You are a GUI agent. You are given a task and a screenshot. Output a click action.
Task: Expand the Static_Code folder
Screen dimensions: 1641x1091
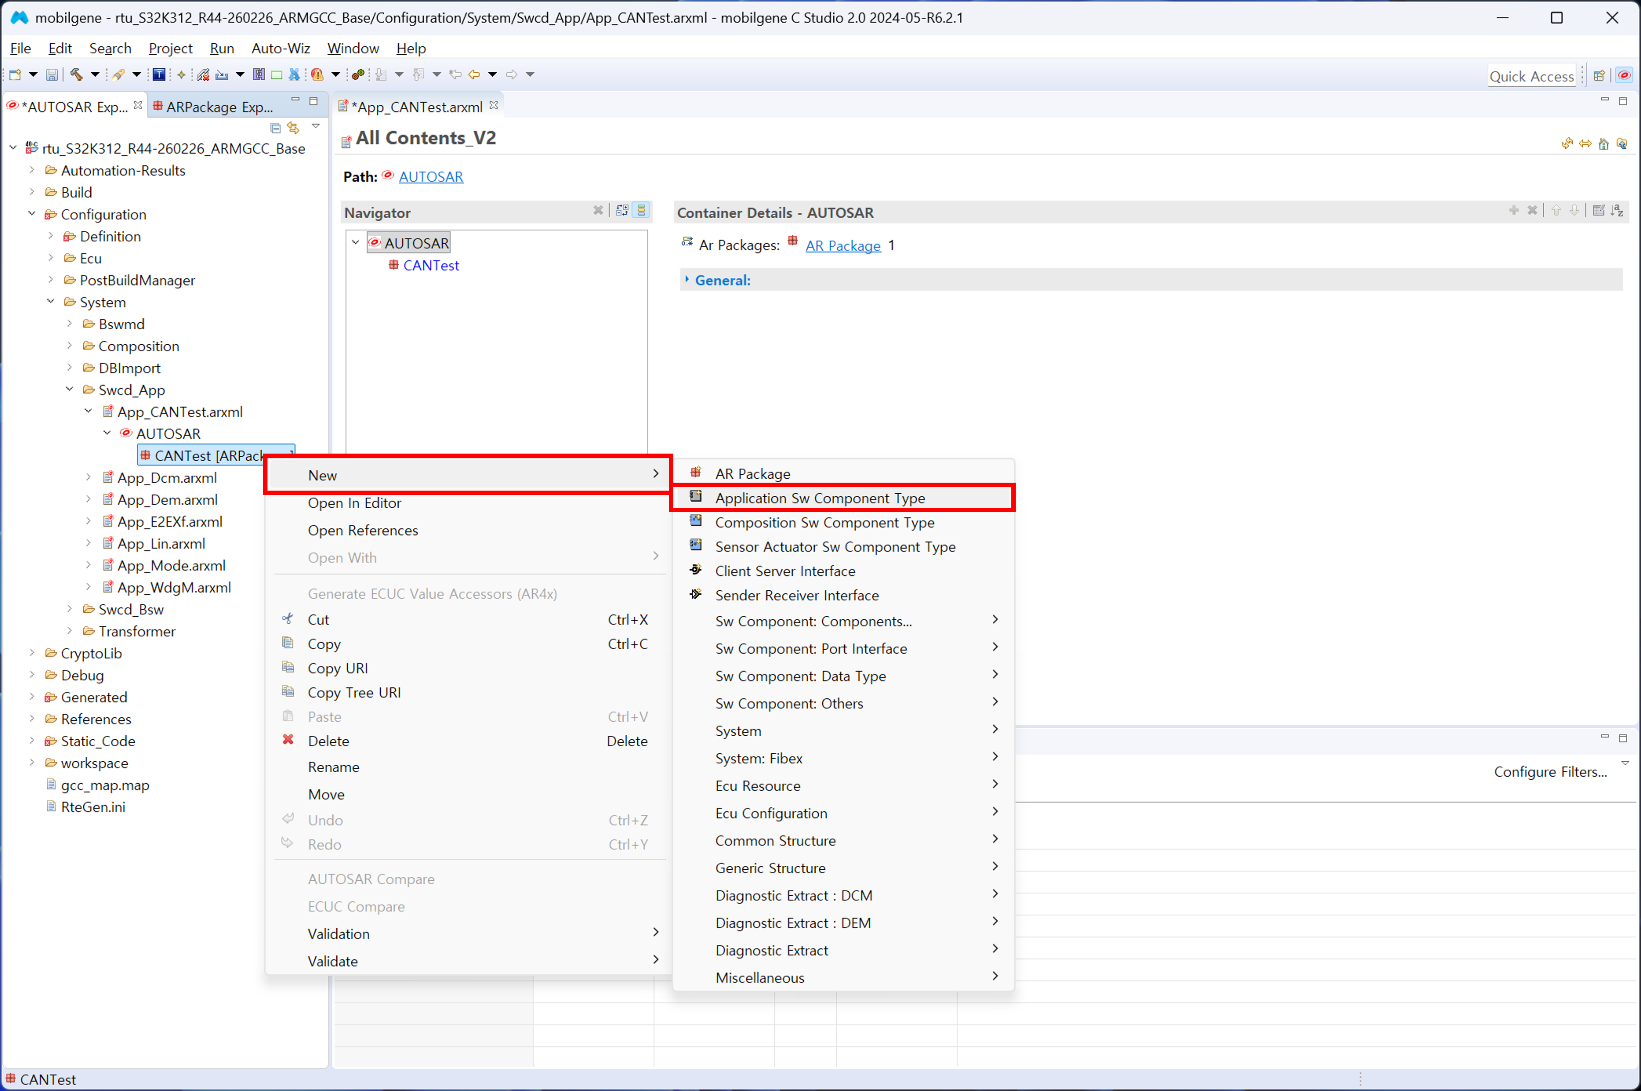click(x=32, y=740)
